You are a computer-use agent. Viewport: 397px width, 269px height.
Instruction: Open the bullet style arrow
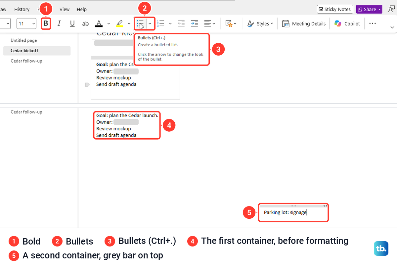point(150,23)
